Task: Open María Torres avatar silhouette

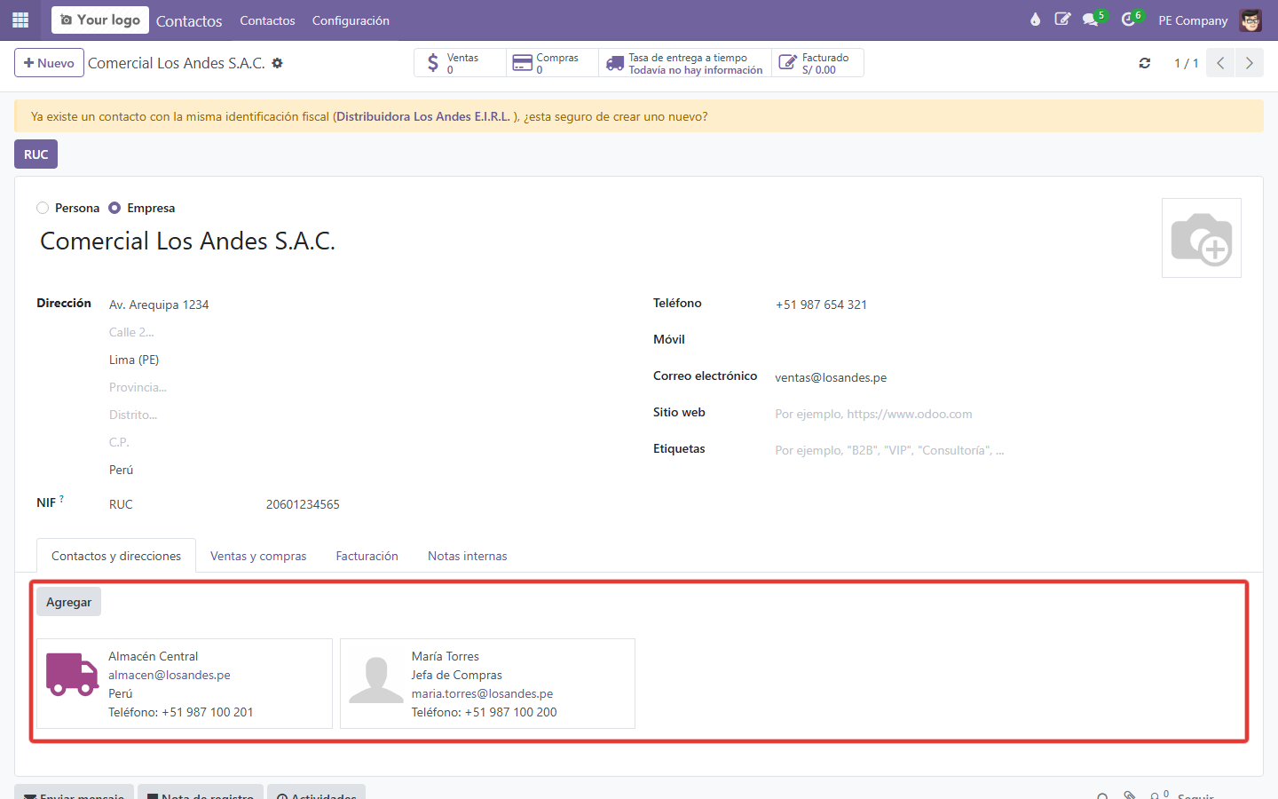Action: (376, 680)
